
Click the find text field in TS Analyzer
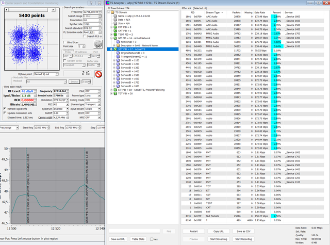tap(134, 231)
